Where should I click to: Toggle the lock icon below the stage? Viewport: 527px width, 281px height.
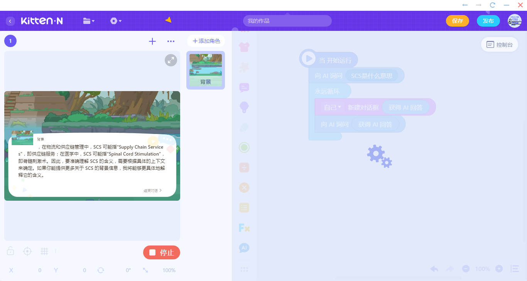(x=10, y=251)
